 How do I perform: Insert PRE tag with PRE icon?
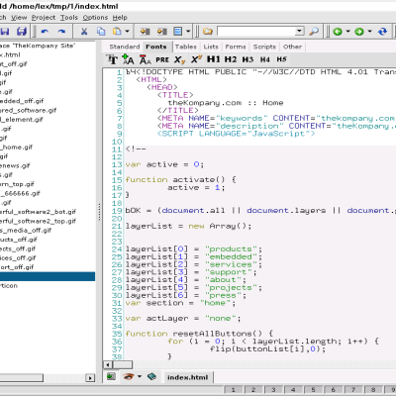162,59
